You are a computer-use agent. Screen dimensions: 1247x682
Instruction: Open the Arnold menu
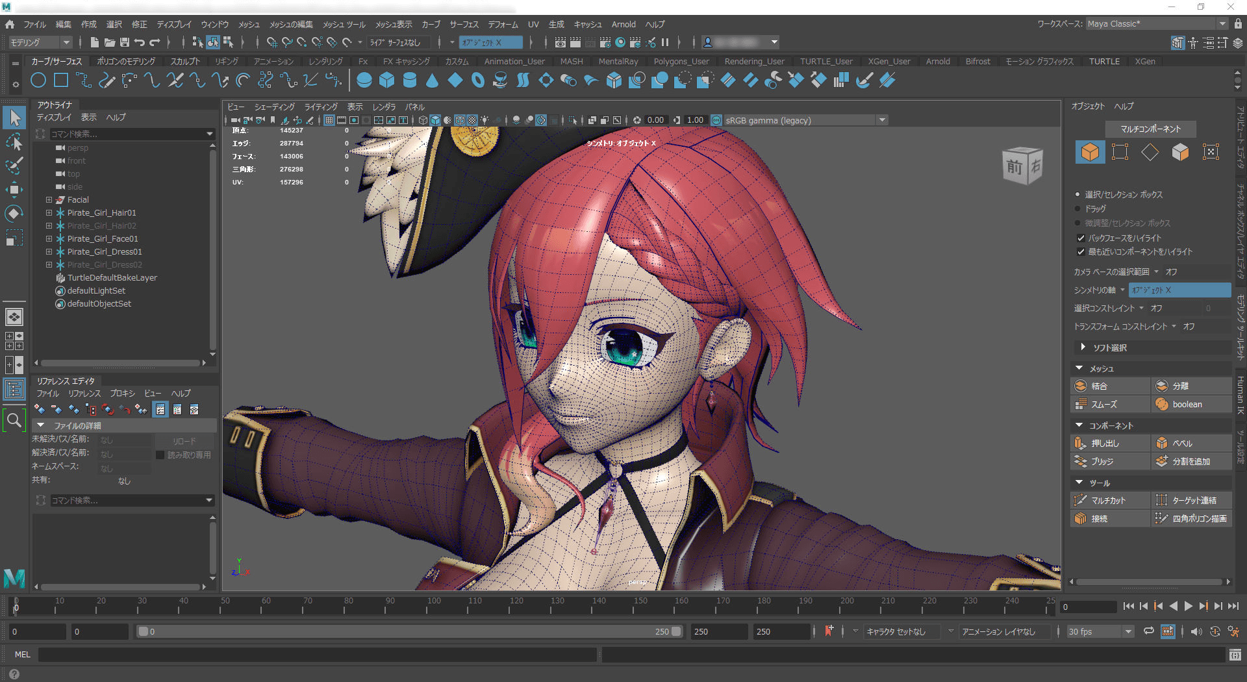(623, 24)
